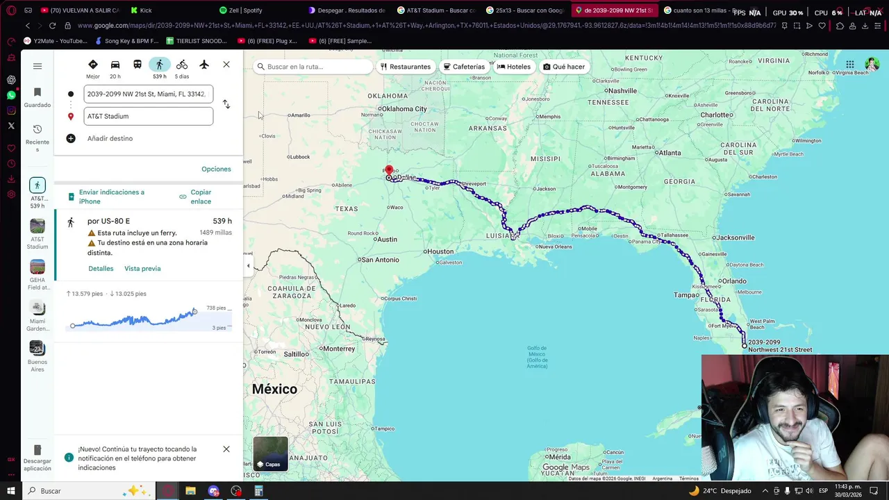The width and height of the screenshot is (889, 500).
Task: Open the Song Key & BPM bookmark
Action: [x=126, y=41]
